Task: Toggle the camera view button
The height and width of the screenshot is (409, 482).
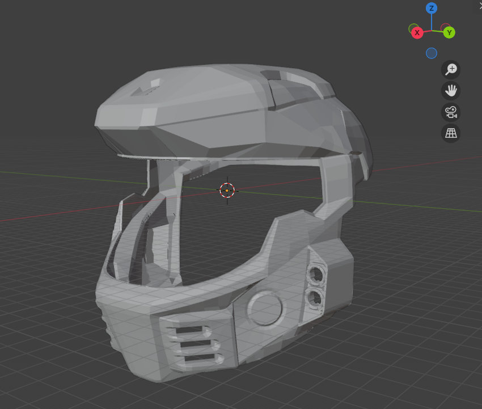Action: pyautogui.click(x=451, y=112)
